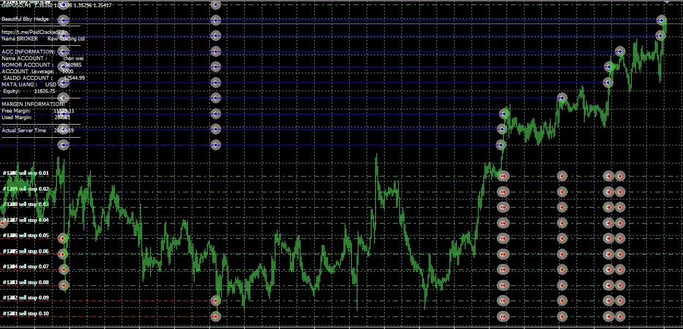This screenshot has height=329, width=683.
Task: Select the blue arrow ending the ACC INFORMATION level line
Action: [619, 52]
